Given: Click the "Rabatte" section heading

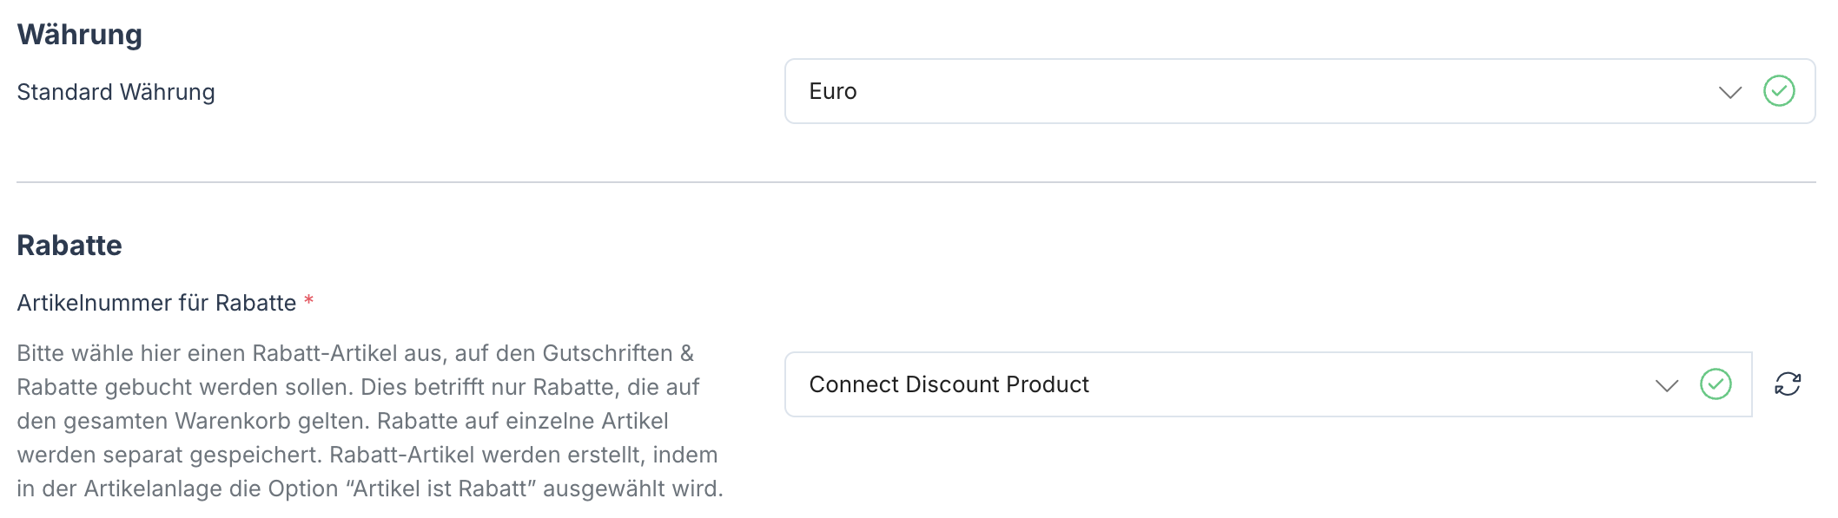Looking at the screenshot, I should click(69, 246).
